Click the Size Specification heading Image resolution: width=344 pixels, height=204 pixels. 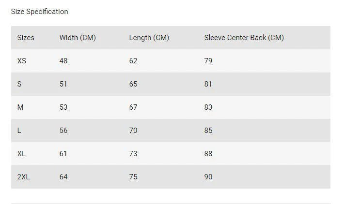pyautogui.click(x=40, y=12)
